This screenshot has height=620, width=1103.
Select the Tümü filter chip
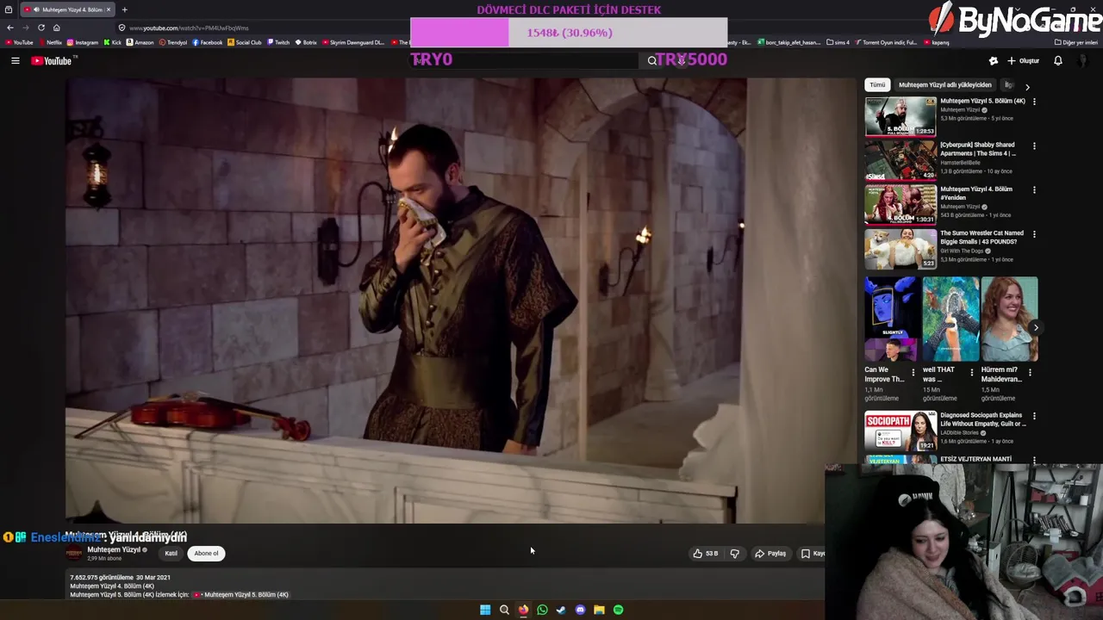click(877, 84)
